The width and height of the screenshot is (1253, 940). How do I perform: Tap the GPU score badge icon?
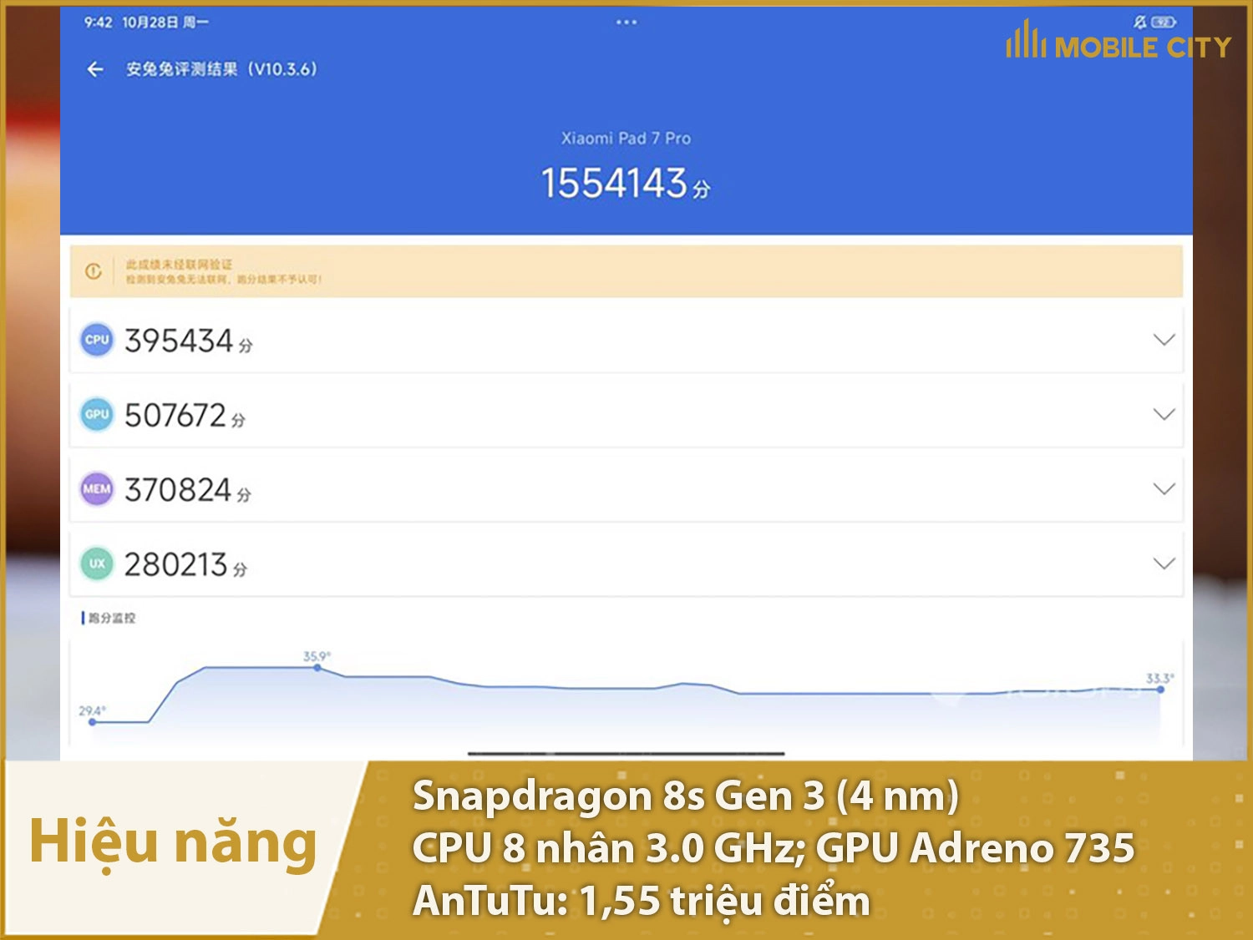click(97, 414)
